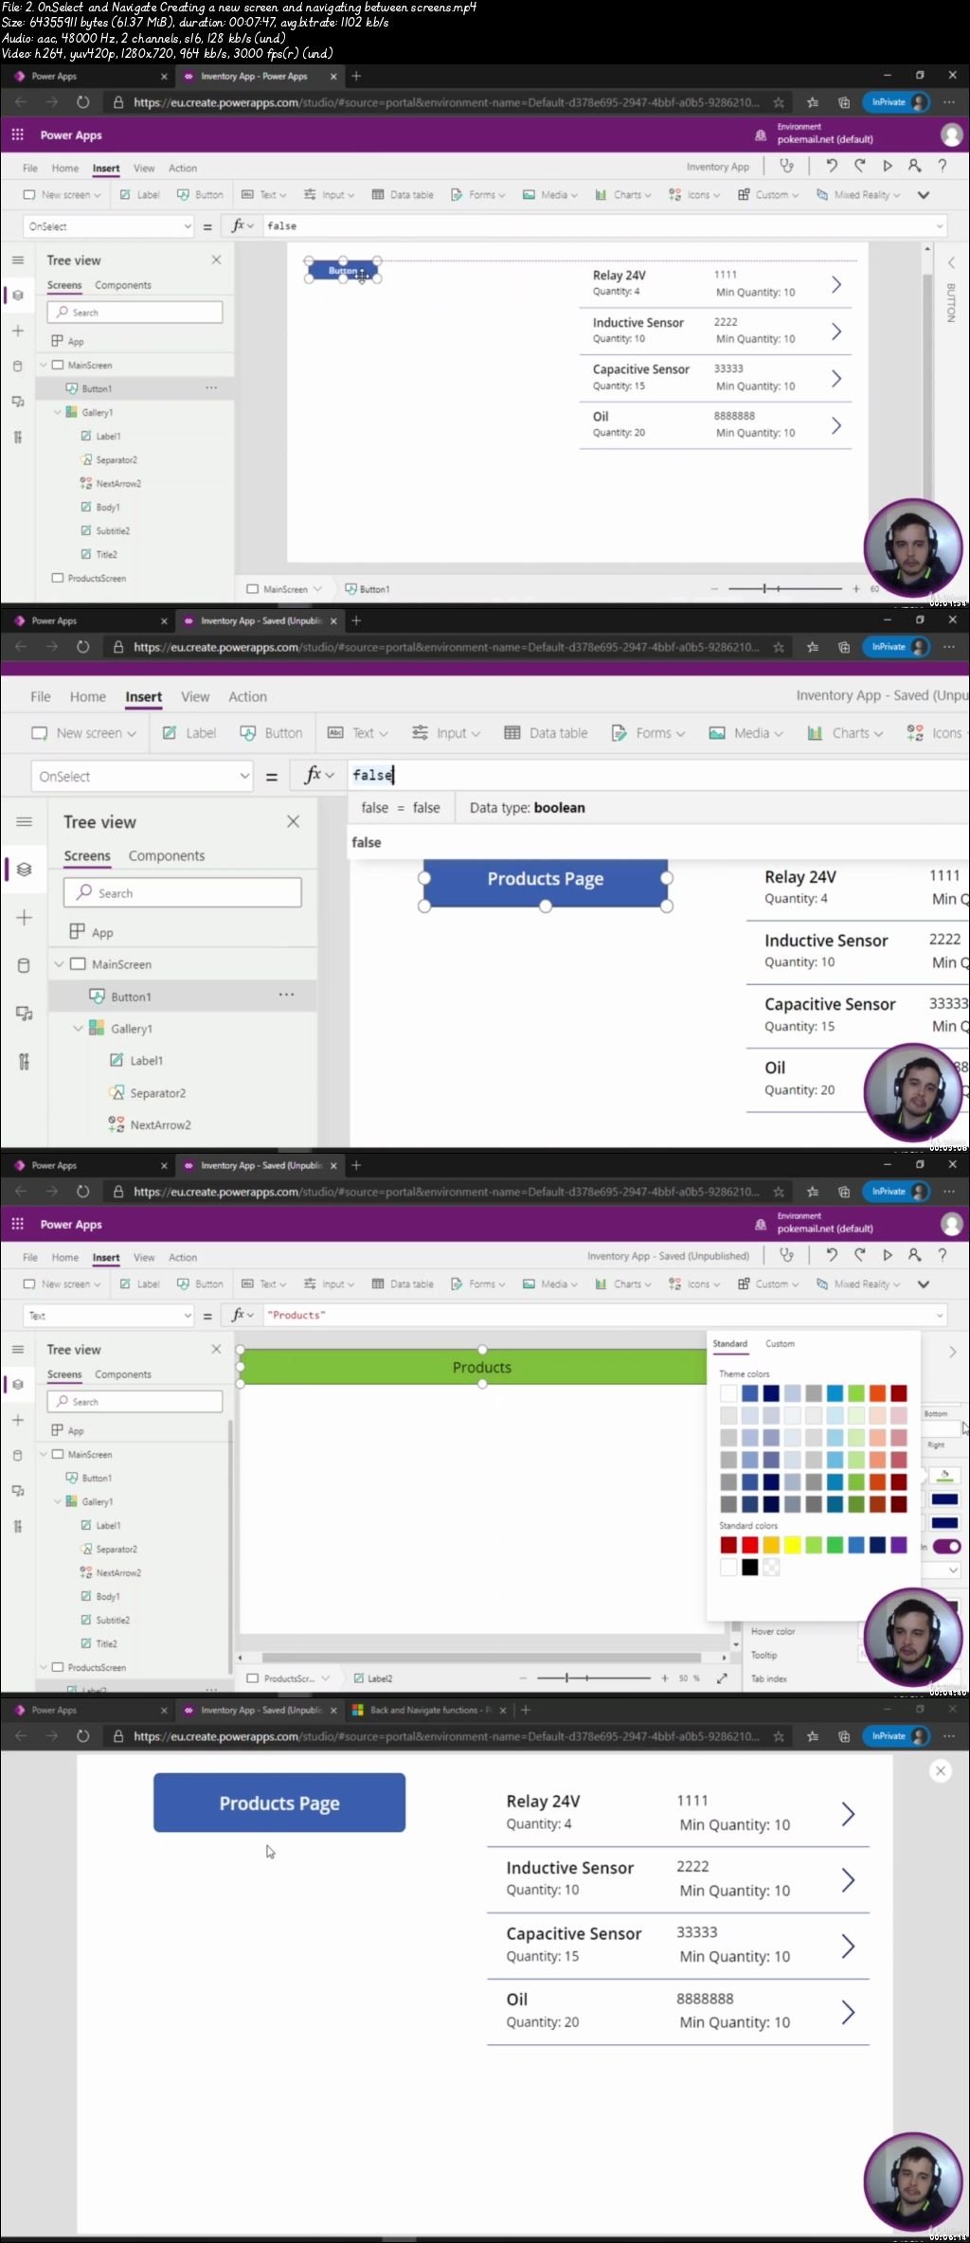Open the Tree view layers icon in the second frame
970x2243 pixels.
point(24,869)
